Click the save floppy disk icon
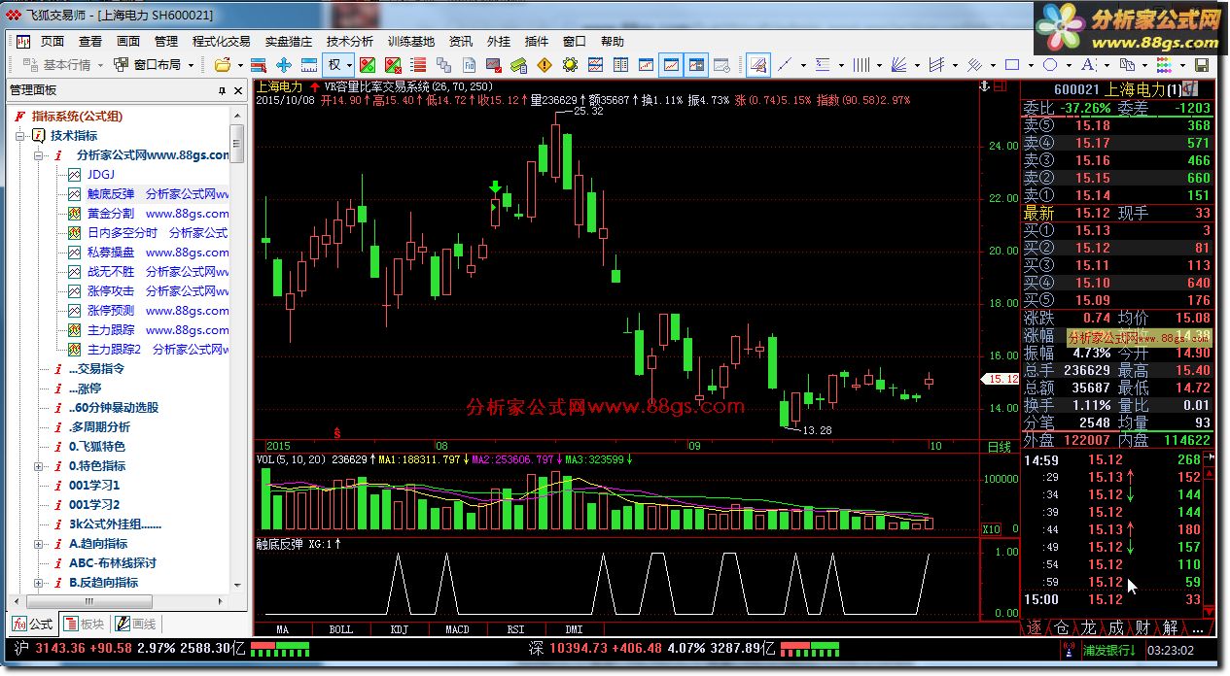The image size is (1230, 676). [1202, 65]
